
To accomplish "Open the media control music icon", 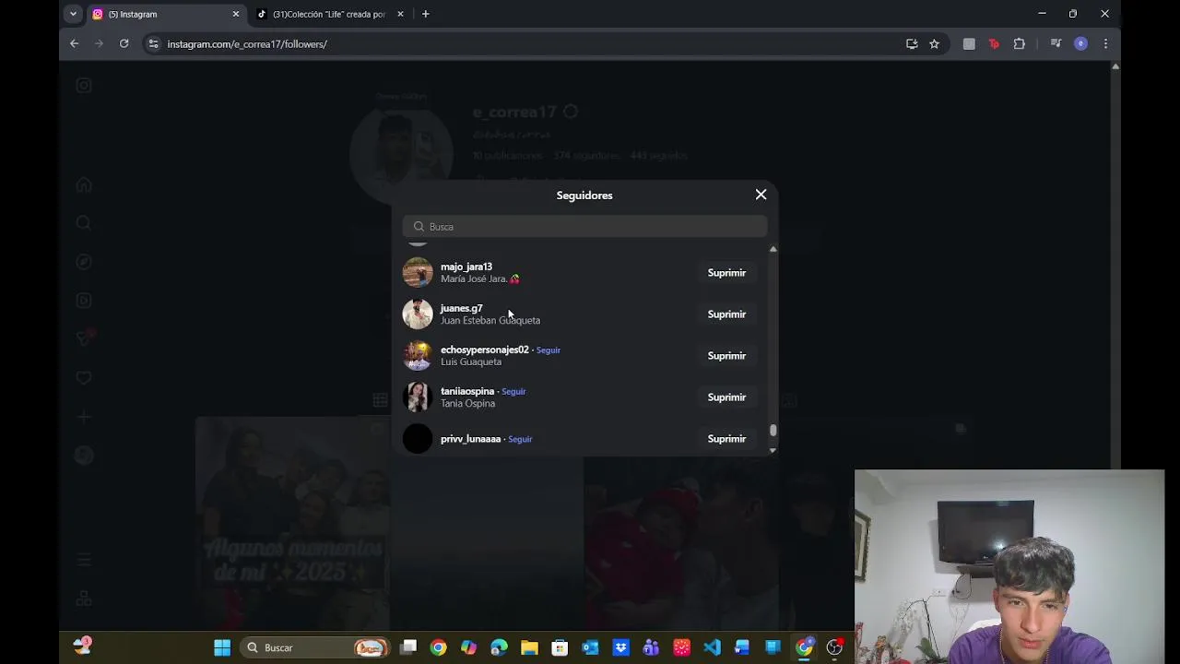I will pyautogui.click(x=1056, y=43).
